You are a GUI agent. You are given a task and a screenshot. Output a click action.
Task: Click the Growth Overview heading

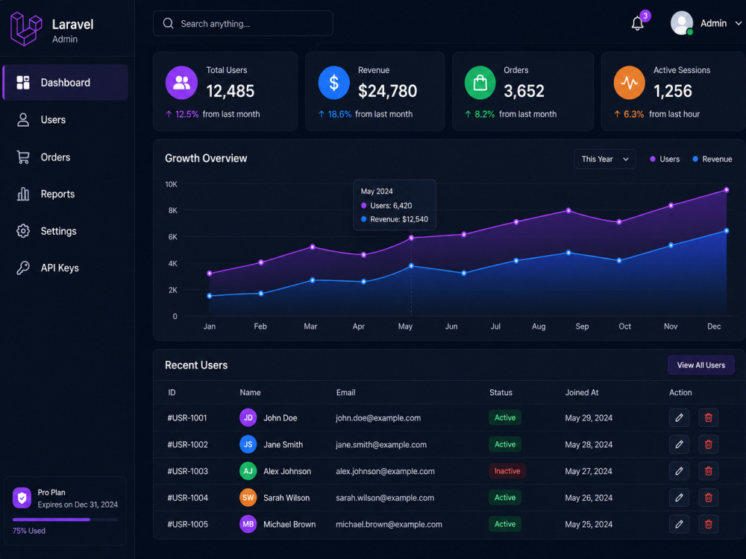click(x=206, y=158)
